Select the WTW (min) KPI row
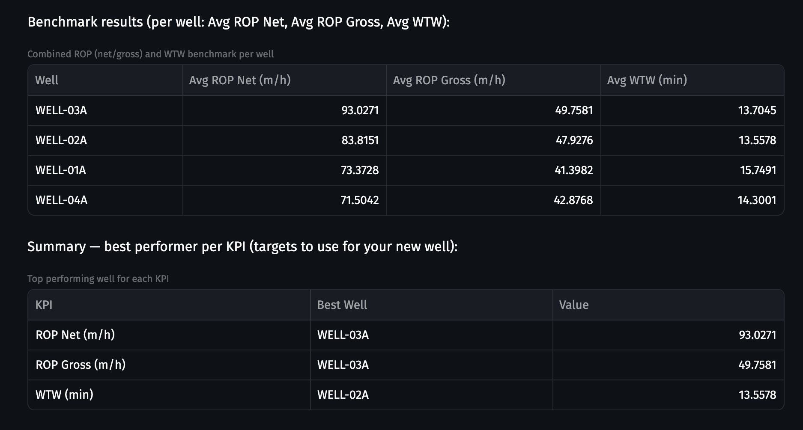The height and width of the screenshot is (430, 803). tap(64, 395)
